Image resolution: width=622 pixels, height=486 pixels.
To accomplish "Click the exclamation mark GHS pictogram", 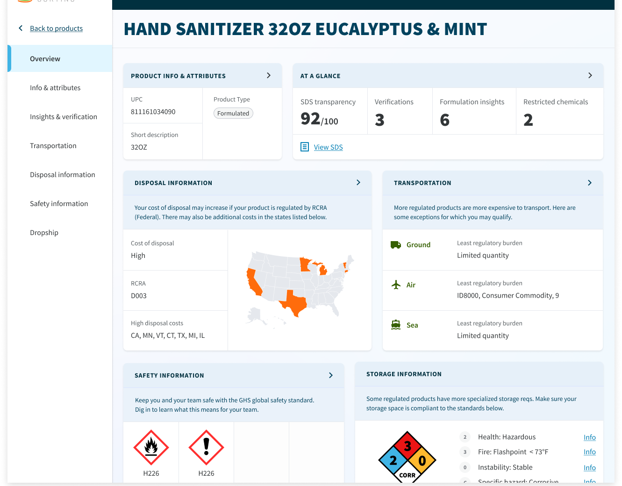I will [206, 447].
